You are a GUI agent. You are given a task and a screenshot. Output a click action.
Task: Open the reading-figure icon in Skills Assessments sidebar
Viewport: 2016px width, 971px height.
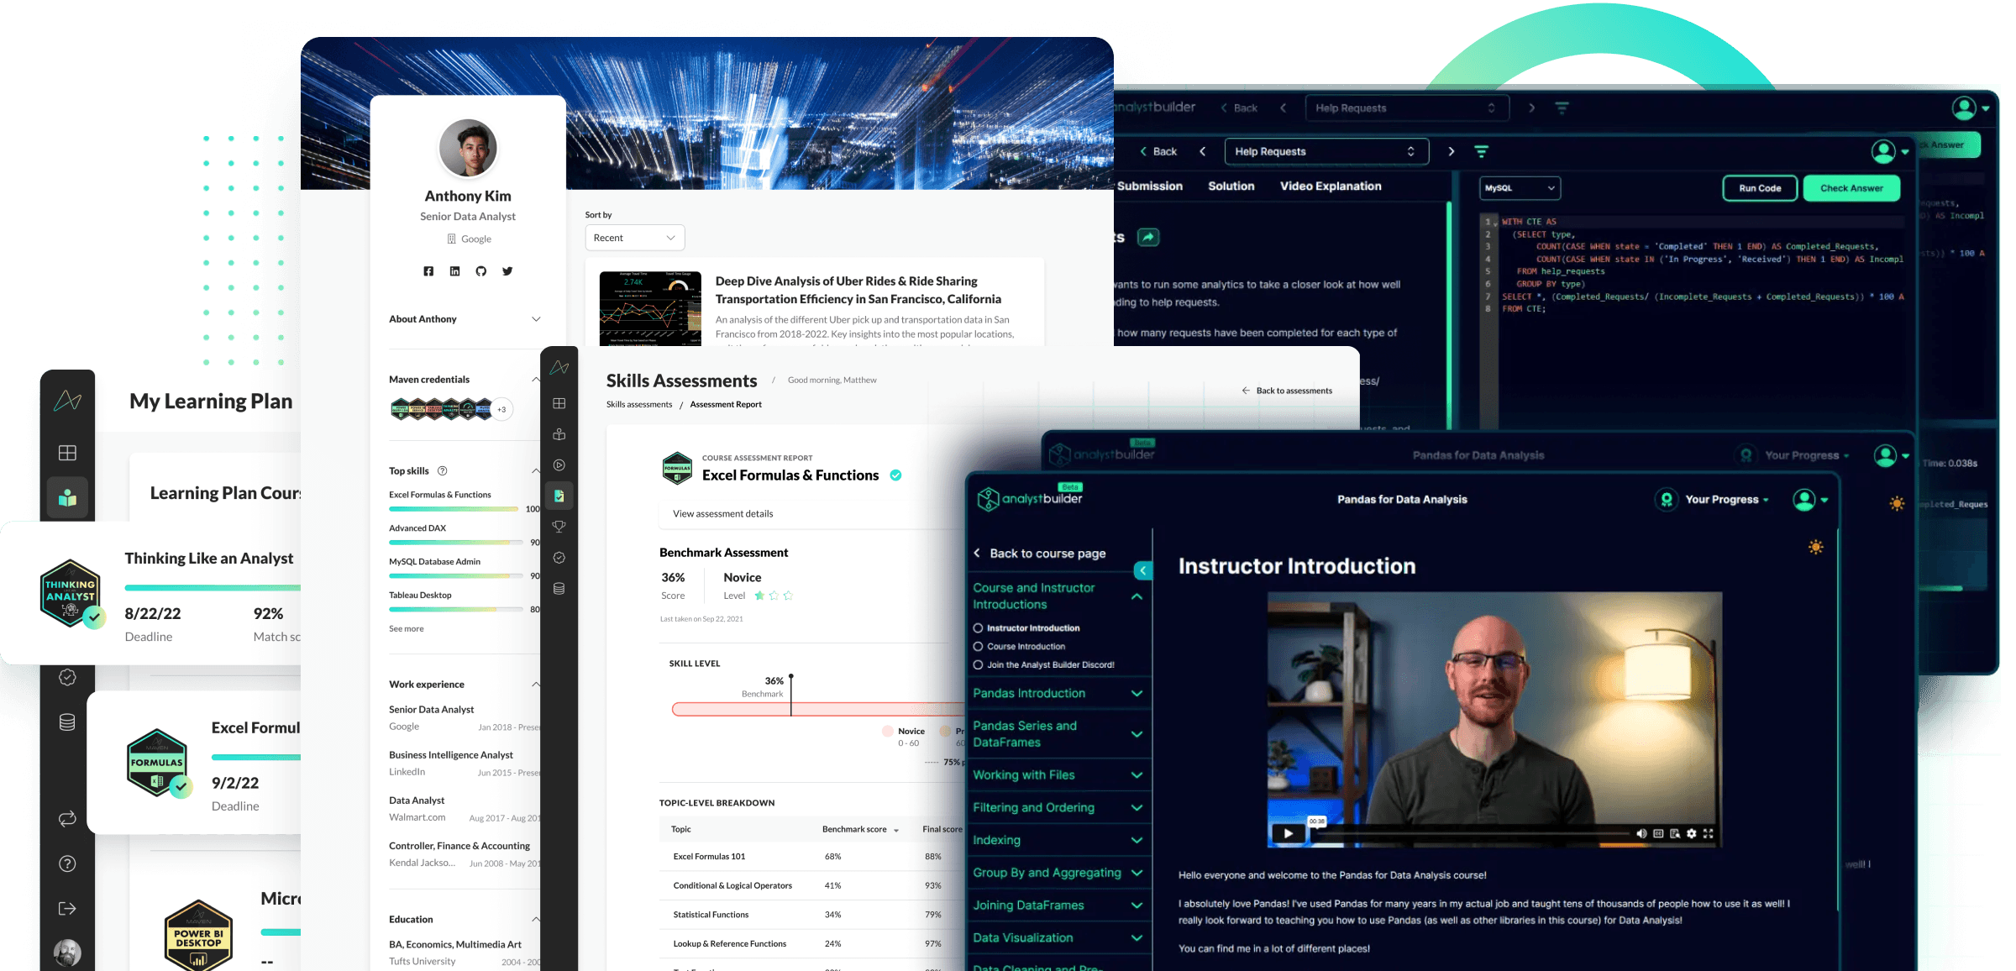click(x=559, y=434)
